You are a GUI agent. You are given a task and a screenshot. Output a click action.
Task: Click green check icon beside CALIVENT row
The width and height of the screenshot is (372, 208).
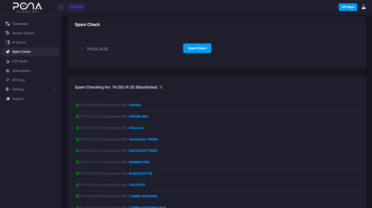tap(78, 185)
